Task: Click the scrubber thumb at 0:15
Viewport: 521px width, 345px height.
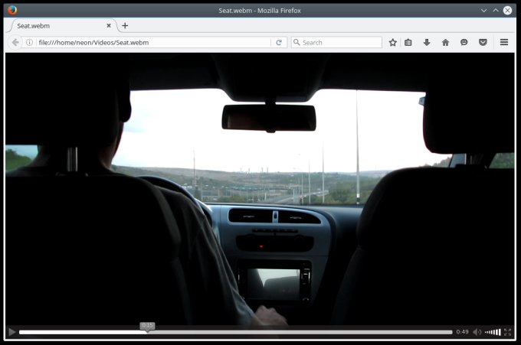Action: point(147,327)
